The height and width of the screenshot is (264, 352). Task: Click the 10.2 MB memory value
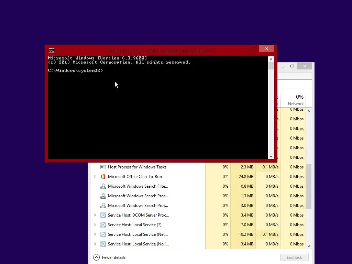246,234
